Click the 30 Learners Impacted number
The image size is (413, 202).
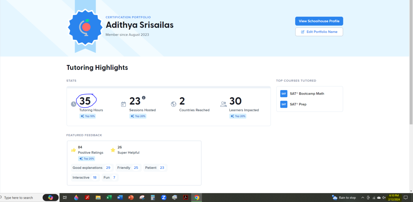click(236, 101)
